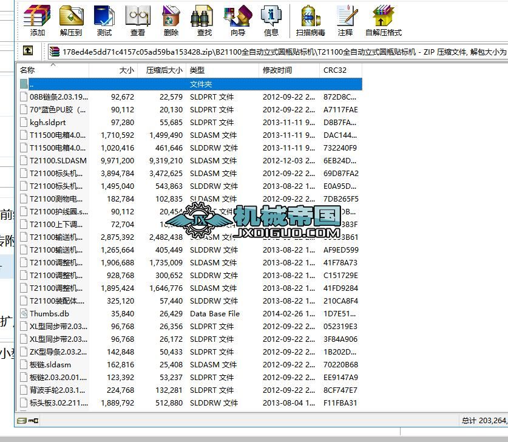Click the archive path address field
Viewport: 508px width, 442px height.
click(278, 52)
